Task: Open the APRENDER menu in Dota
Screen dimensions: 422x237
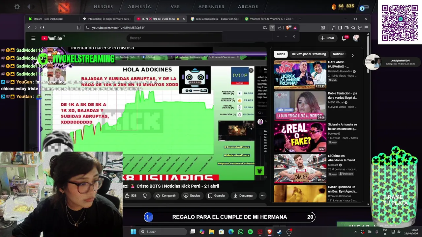Action: click(211, 7)
